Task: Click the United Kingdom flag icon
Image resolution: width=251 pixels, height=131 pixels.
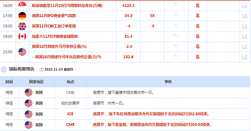Action: (22, 26)
